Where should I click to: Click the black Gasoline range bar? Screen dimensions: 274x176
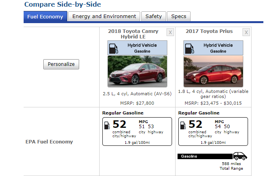pos(205,156)
